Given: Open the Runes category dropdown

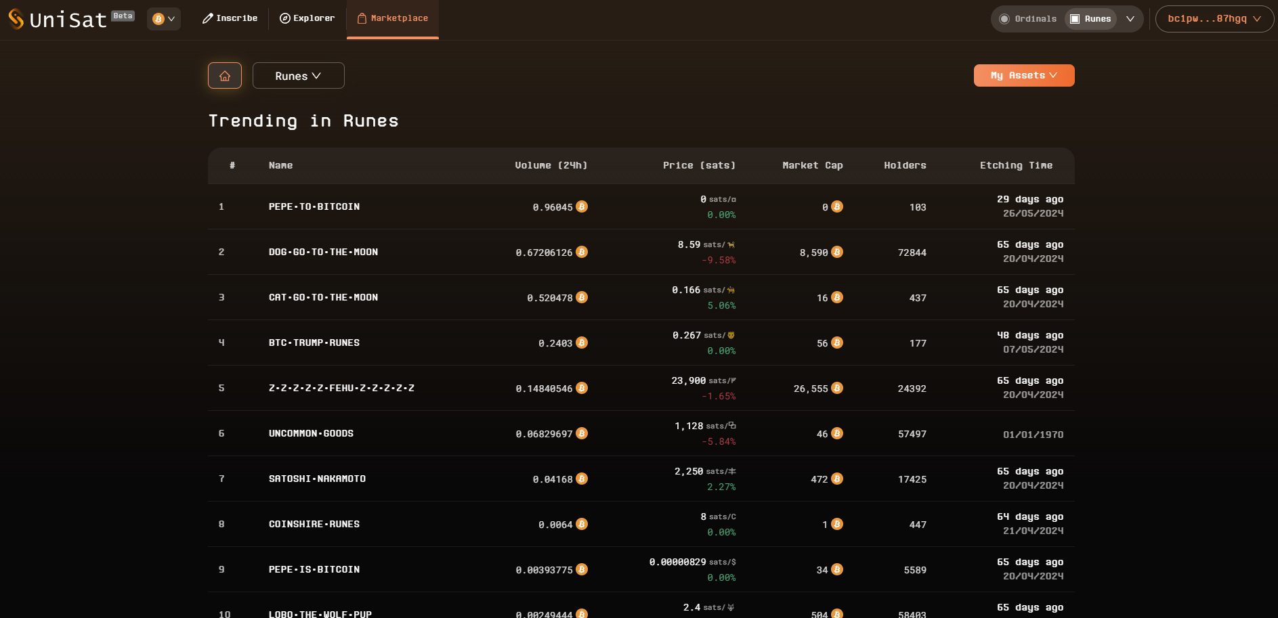Looking at the screenshot, I should click(x=299, y=76).
